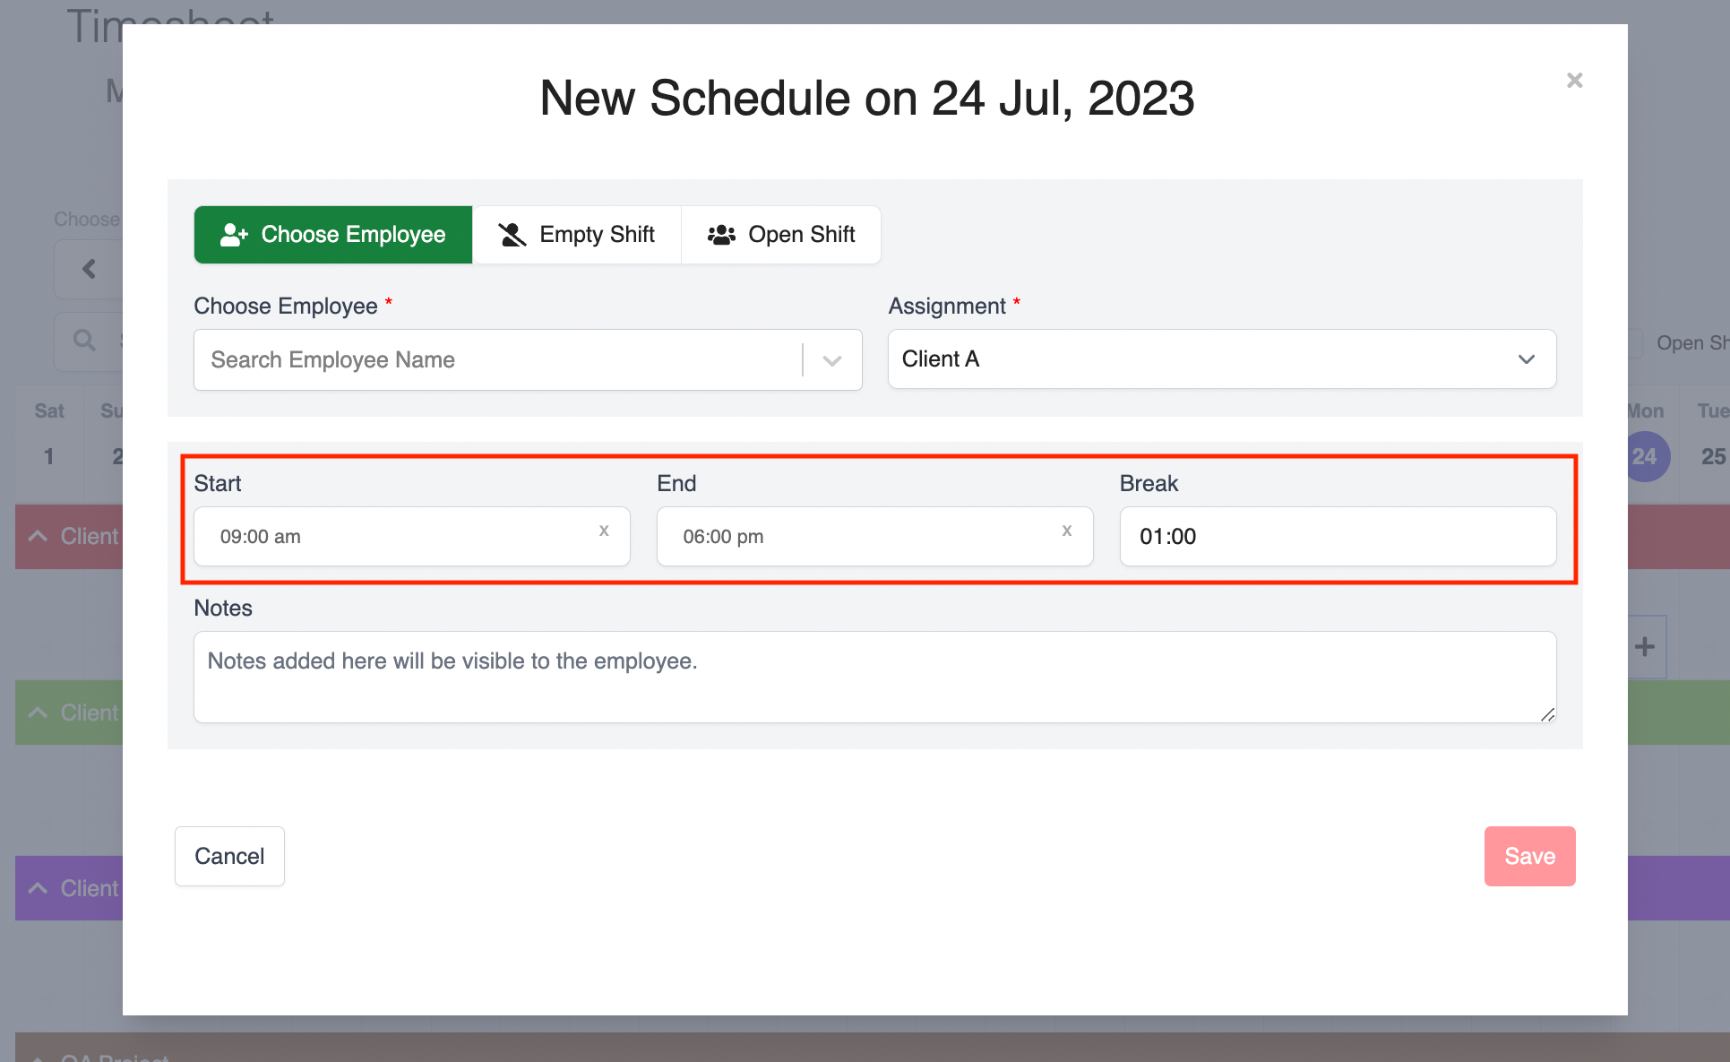
Task: Close the New Schedule dialog with X
Action: click(1574, 81)
